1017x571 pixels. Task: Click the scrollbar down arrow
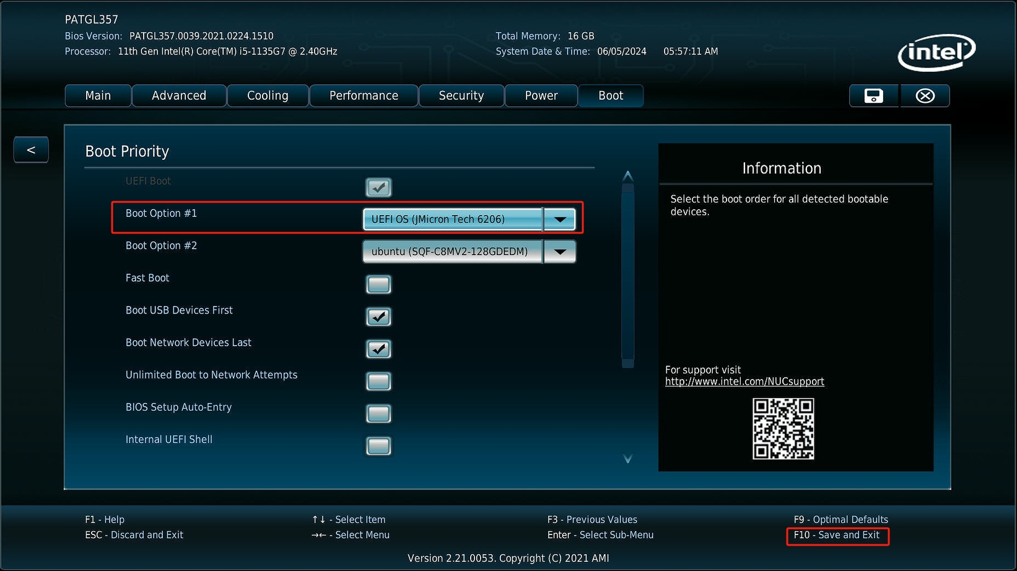(x=627, y=459)
